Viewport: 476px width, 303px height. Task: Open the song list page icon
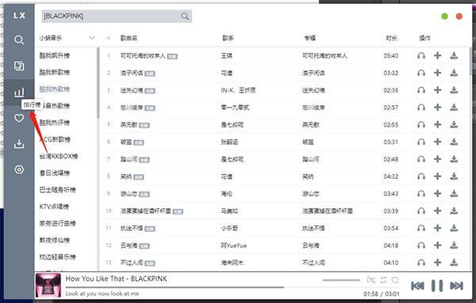pos(19,66)
